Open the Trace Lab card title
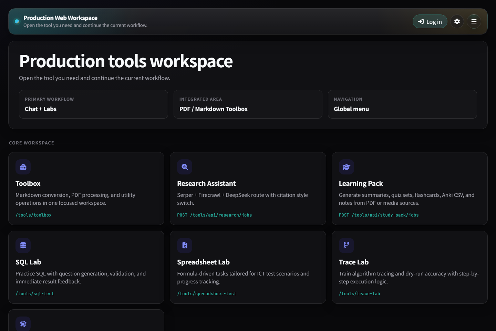 pos(354,262)
